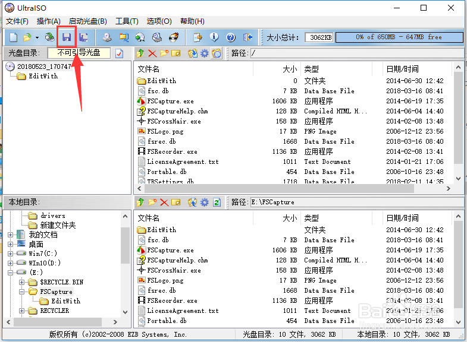
Task: Save the ISO with the floppy disk icon
Action: [67, 37]
